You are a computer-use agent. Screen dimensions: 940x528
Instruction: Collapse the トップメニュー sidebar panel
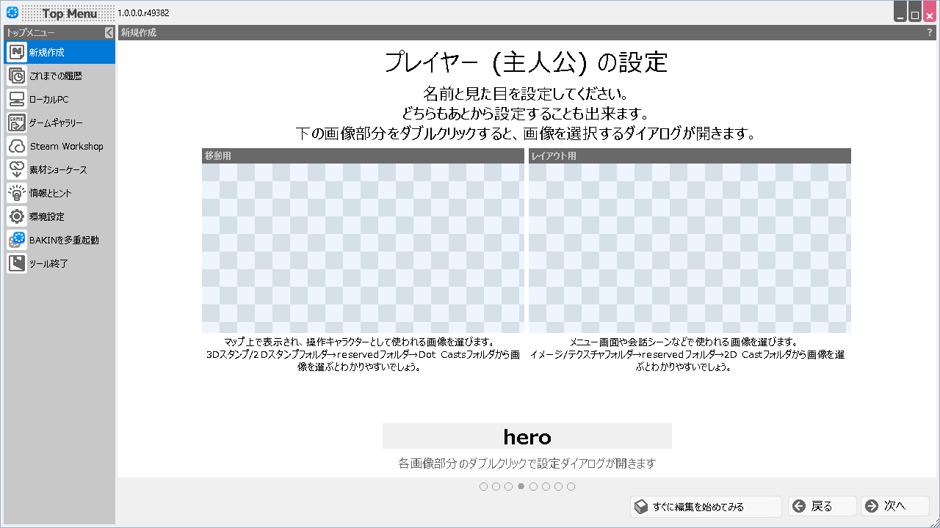[109, 32]
